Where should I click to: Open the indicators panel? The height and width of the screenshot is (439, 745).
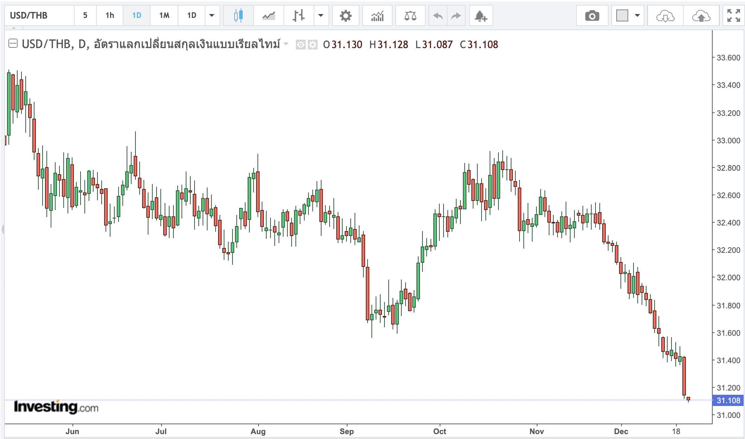pos(377,15)
